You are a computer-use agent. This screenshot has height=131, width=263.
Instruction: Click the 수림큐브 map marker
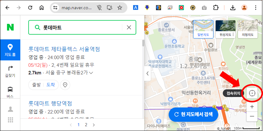point(211,45)
